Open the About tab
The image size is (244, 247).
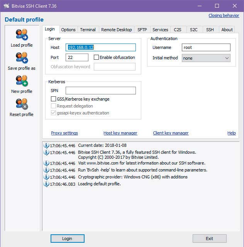pos(227,30)
